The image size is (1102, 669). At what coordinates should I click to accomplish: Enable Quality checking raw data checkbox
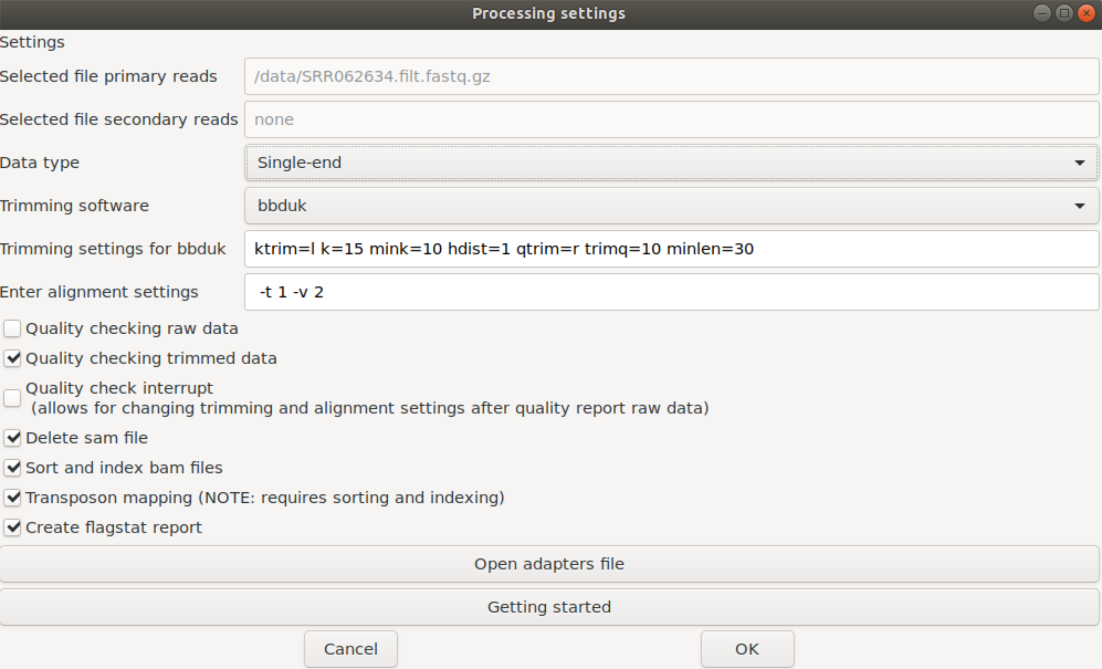tap(12, 328)
